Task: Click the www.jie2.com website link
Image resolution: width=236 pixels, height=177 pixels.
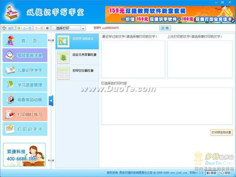Action: pos(179,173)
